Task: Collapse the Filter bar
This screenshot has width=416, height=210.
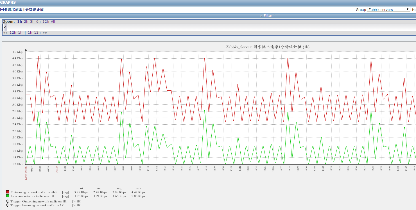Action: tap(268, 16)
